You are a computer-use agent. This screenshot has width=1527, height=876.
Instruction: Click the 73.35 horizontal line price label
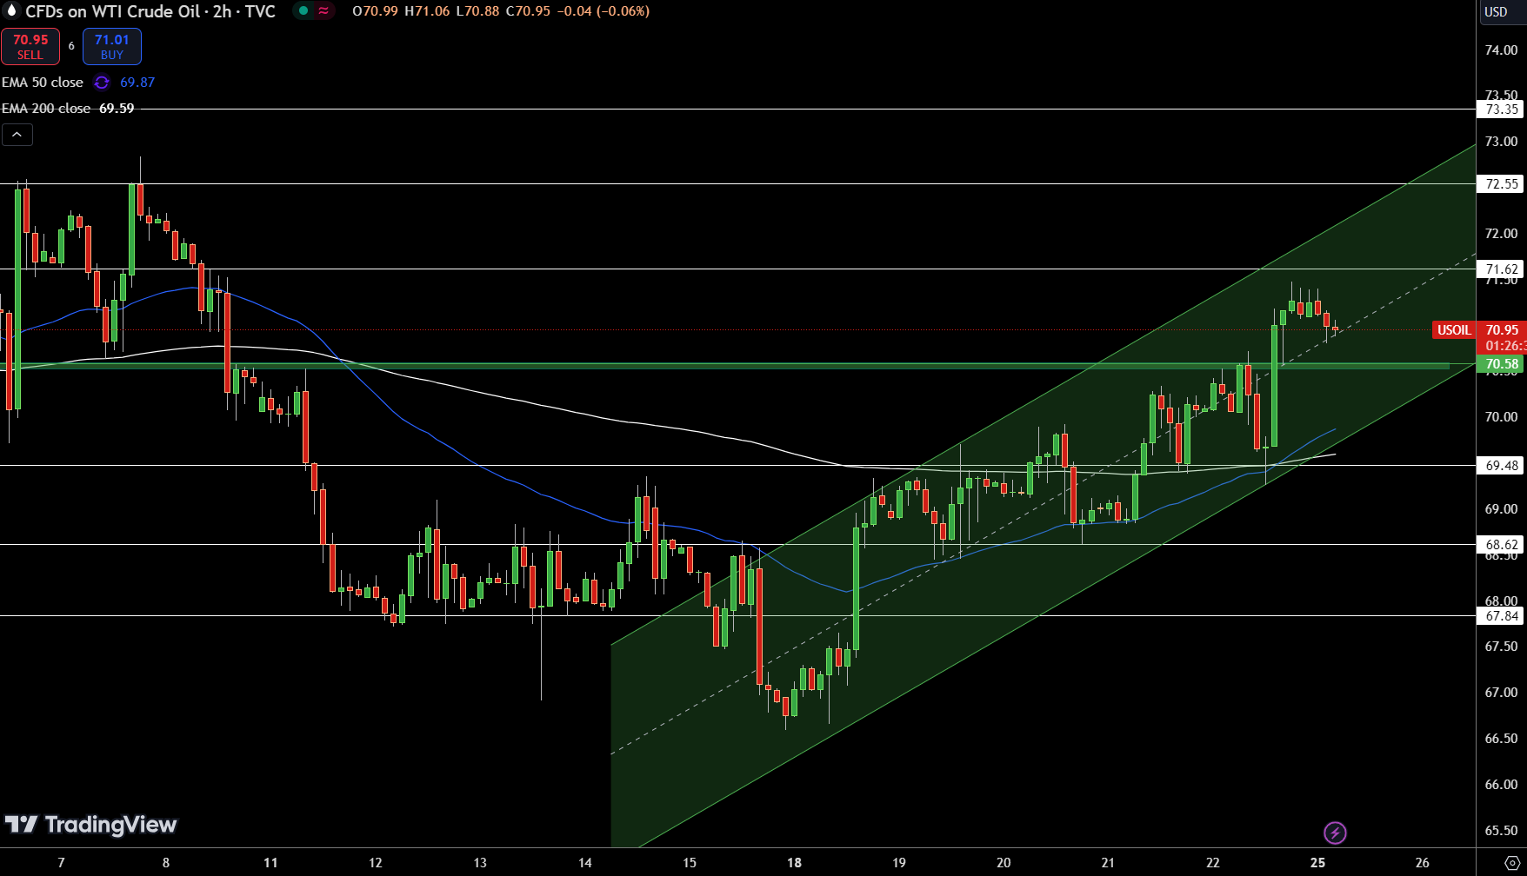click(x=1502, y=109)
